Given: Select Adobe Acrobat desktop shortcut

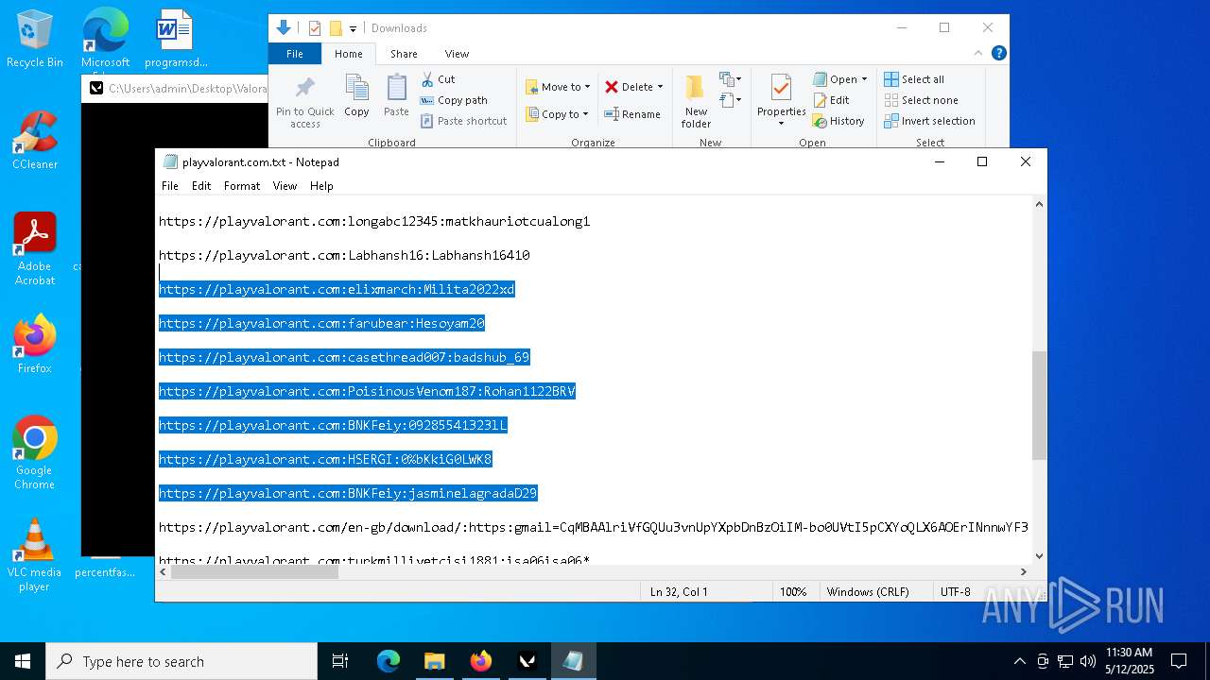Looking at the screenshot, I should point(35,248).
